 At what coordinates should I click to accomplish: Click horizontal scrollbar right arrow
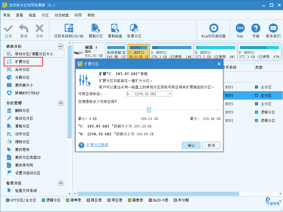click(x=280, y=194)
